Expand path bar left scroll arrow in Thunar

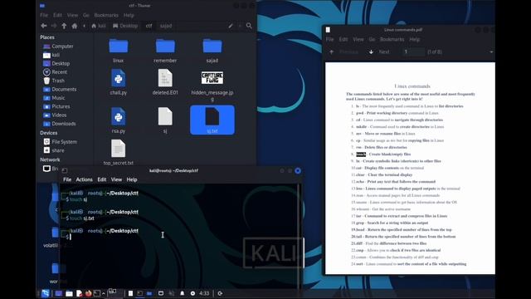[x=85, y=26]
